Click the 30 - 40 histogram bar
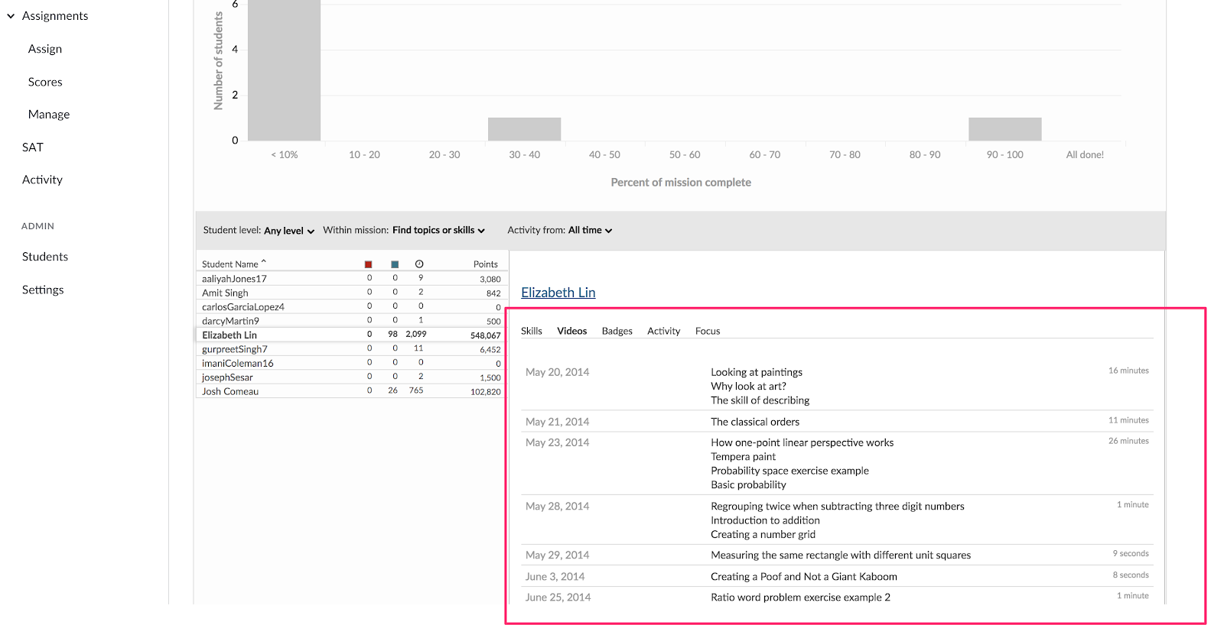 coord(524,129)
